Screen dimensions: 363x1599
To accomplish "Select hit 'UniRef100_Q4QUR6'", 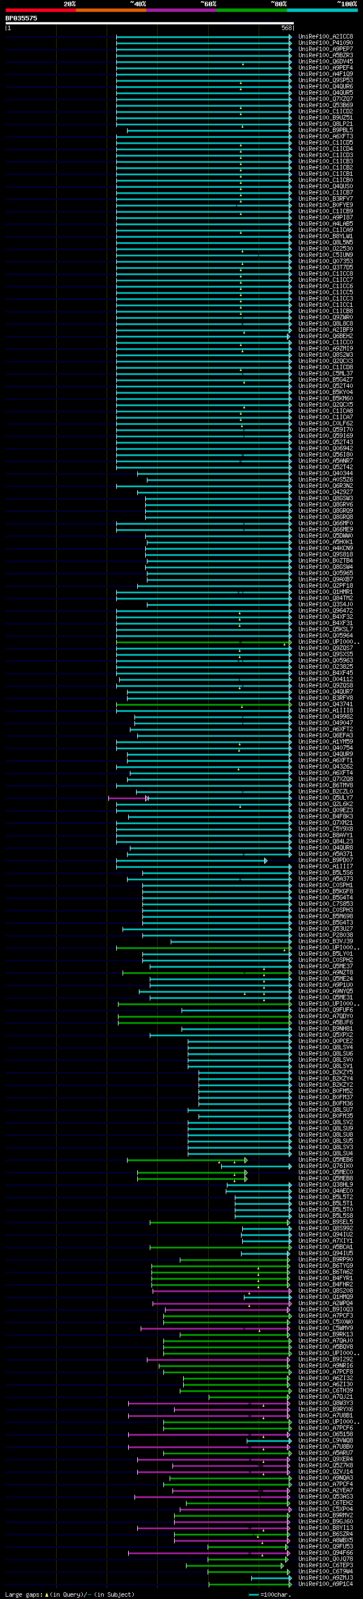I will [x=326, y=86].
